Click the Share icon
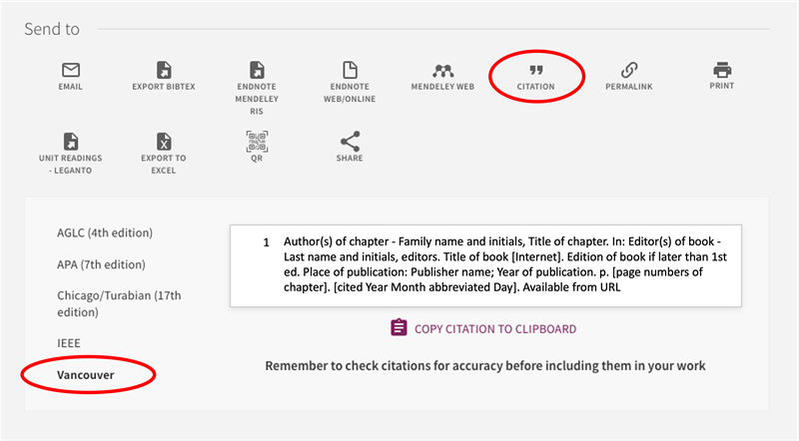Viewport: 799px width, 441px height. point(350,142)
